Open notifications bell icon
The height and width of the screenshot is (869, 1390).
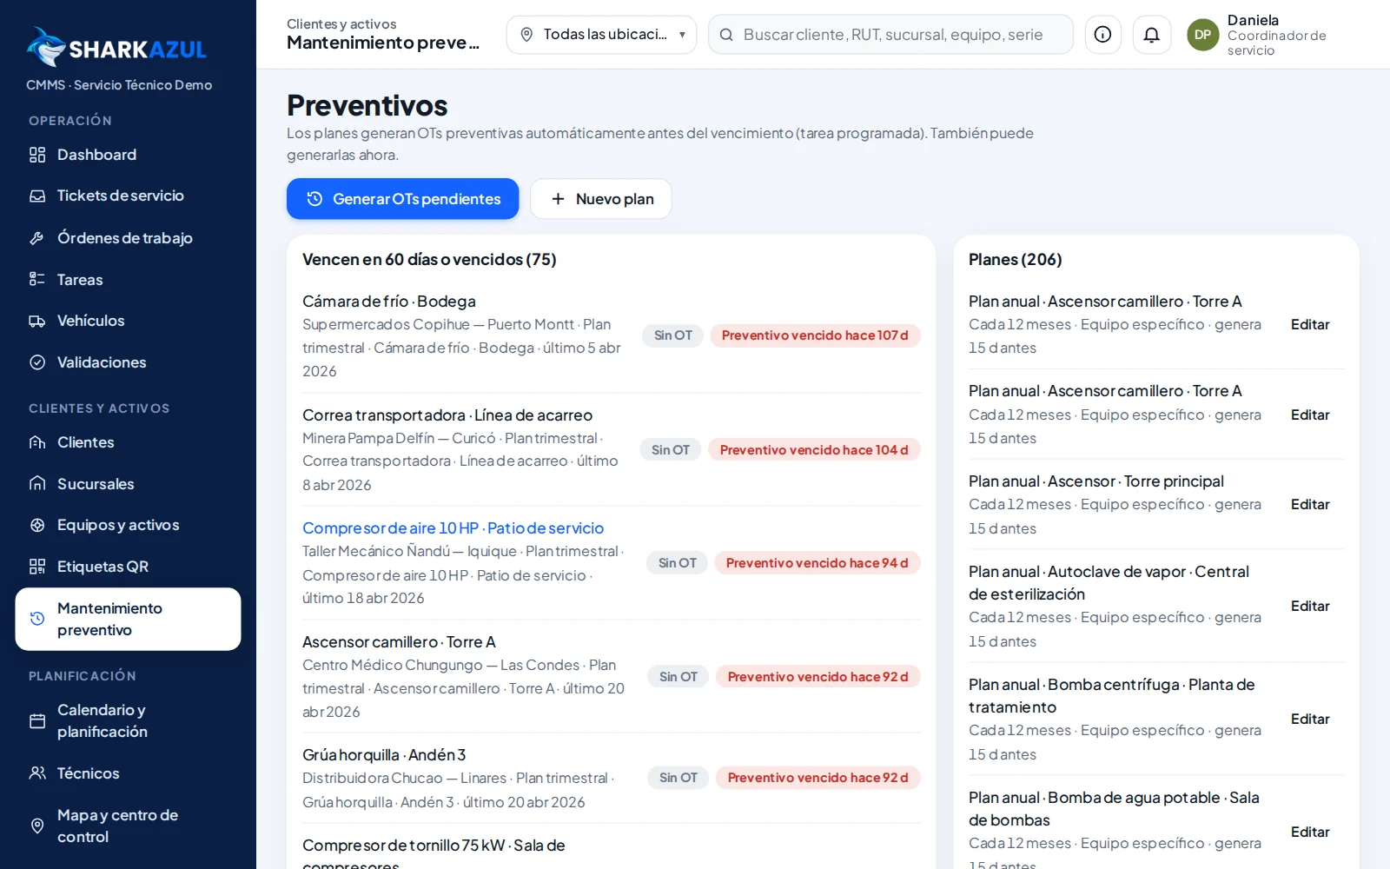1151,35
